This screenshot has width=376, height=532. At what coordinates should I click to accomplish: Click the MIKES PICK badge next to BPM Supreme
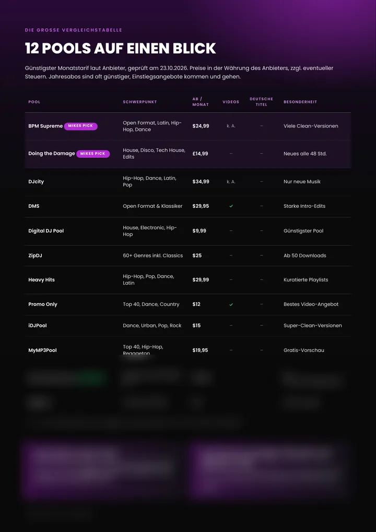(x=81, y=126)
